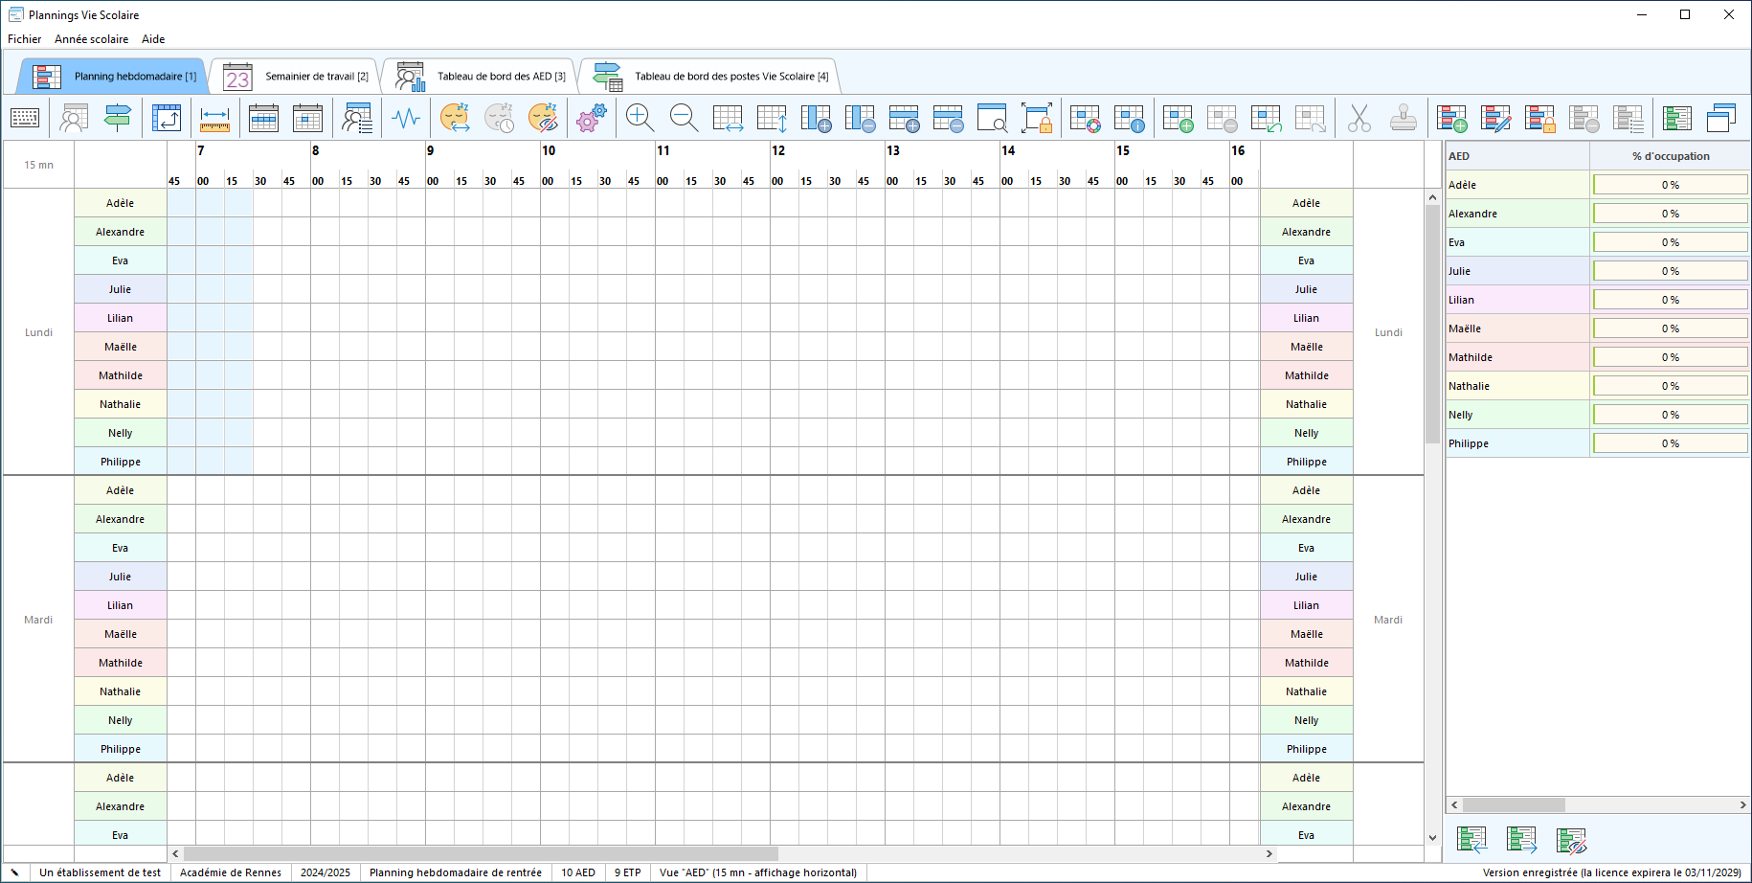Click right arrow of AED panel horizontal scrollbar

[x=1742, y=805]
